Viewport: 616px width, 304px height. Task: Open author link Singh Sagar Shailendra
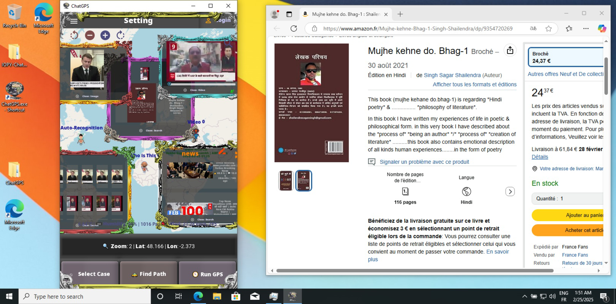tap(452, 75)
